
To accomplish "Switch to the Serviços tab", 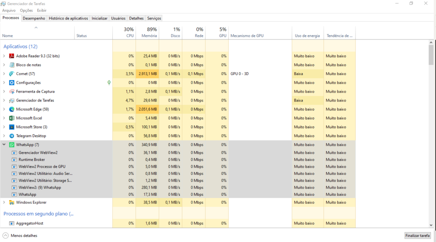I will coord(154,18).
